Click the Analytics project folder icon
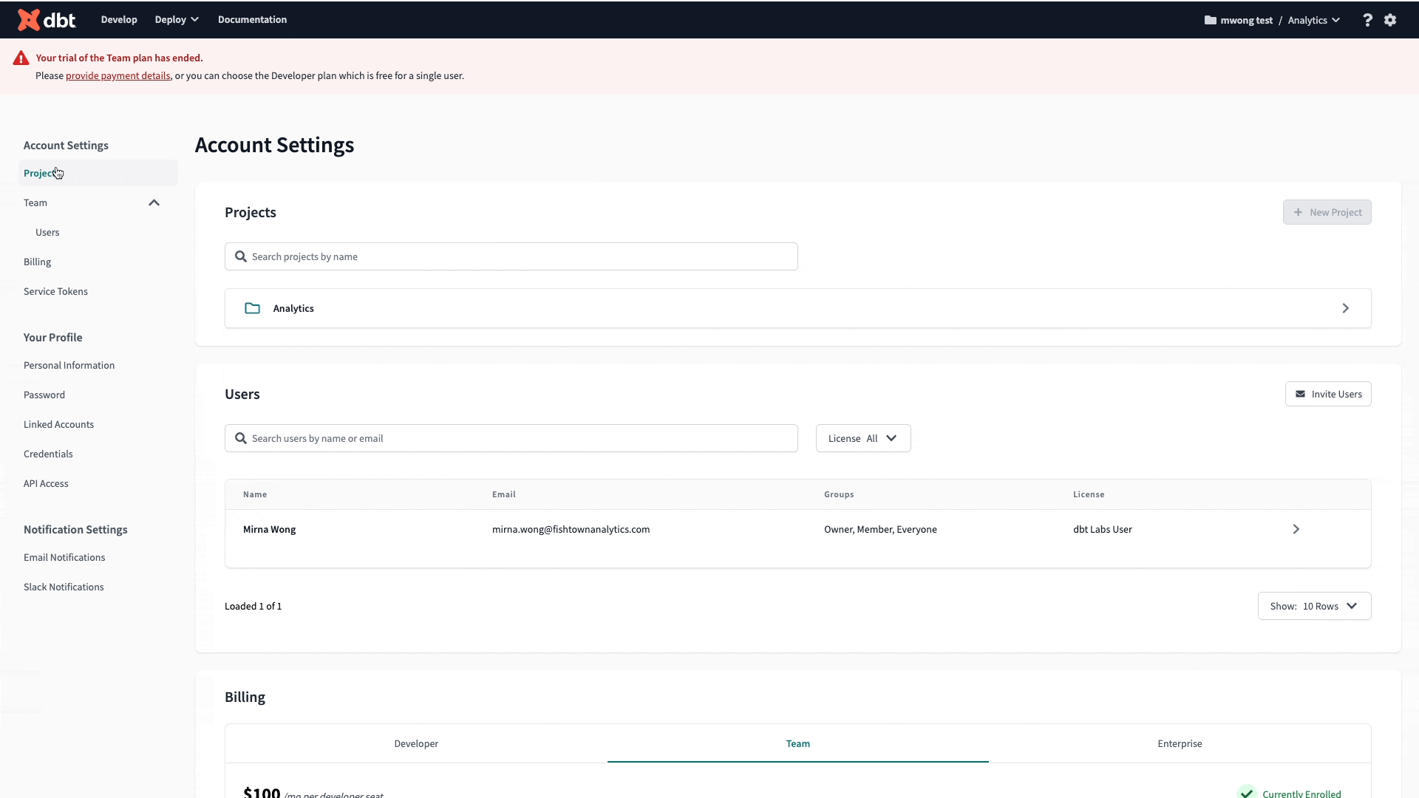 252,308
